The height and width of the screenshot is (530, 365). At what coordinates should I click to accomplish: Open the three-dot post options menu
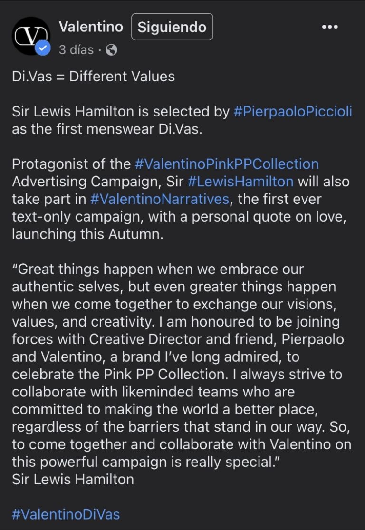[x=329, y=27]
